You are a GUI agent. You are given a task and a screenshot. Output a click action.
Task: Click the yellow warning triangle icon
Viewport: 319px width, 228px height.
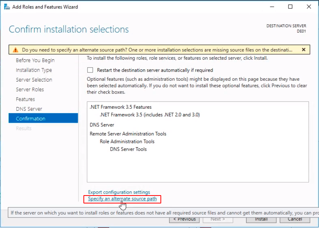tap(15, 50)
